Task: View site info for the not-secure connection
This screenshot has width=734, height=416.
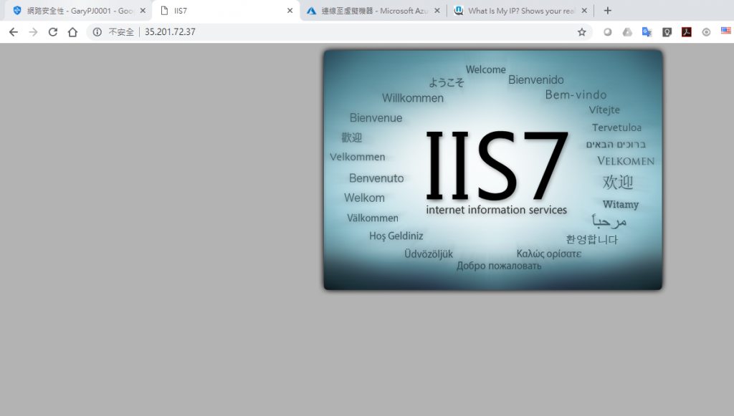Action: pos(97,32)
